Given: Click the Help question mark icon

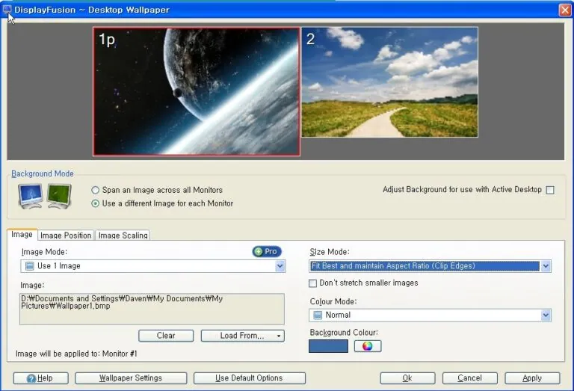Looking at the screenshot, I should [x=31, y=378].
